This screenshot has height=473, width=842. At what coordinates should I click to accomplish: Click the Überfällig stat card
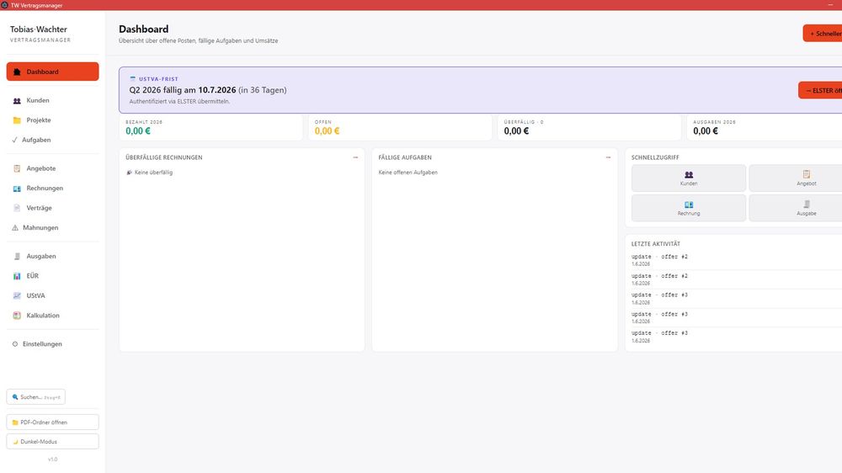[589, 128]
